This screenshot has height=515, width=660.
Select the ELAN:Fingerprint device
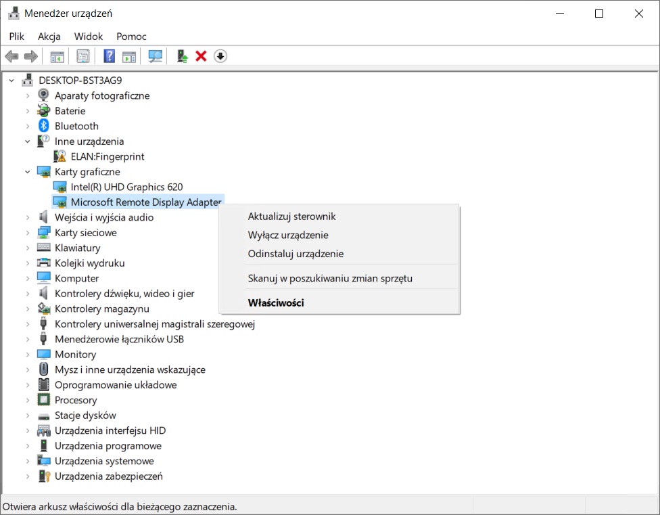point(108,156)
